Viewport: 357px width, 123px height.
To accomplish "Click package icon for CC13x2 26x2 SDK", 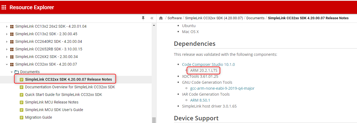I will (x=12, y=27).
